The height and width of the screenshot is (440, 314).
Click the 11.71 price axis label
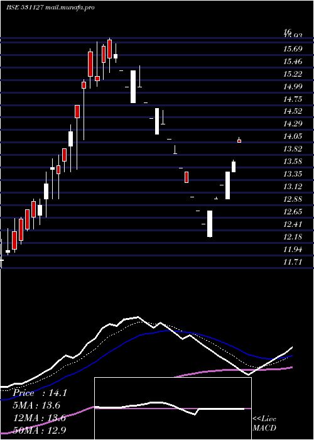[x=293, y=262]
